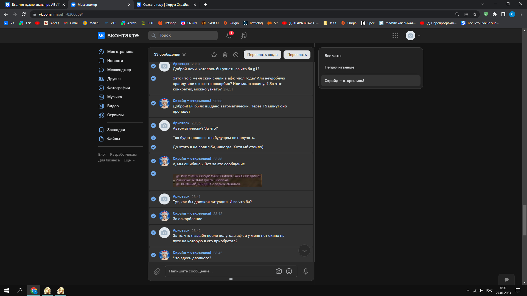
Task: Click the paperclip attachment icon
Action: pyautogui.click(x=157, y=271)
